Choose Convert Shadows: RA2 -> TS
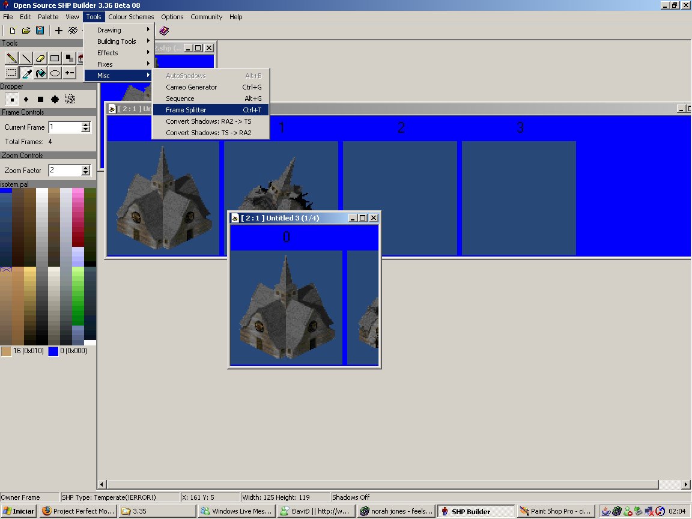The image size is (692, 519). click(x=210, y=121)
